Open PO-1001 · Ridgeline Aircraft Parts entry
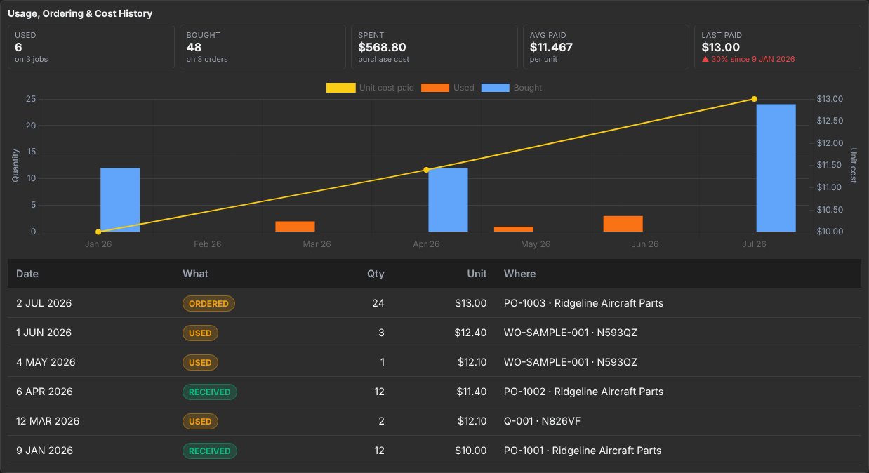This screenshot has width=869, height=473. (583, 451)
